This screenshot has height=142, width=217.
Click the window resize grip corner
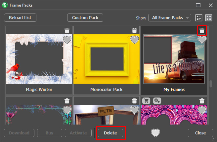pyautogui.click(x=215, y=139)
